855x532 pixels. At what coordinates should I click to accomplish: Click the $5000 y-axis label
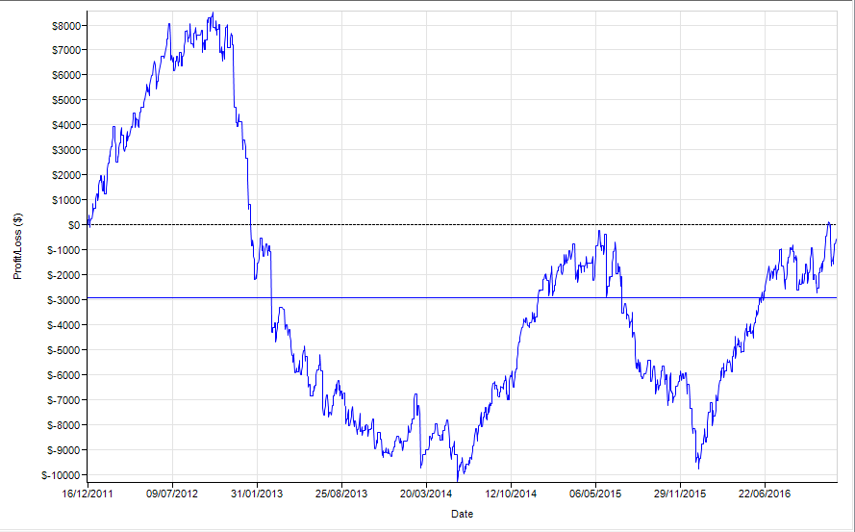click(x=66, y=100)
